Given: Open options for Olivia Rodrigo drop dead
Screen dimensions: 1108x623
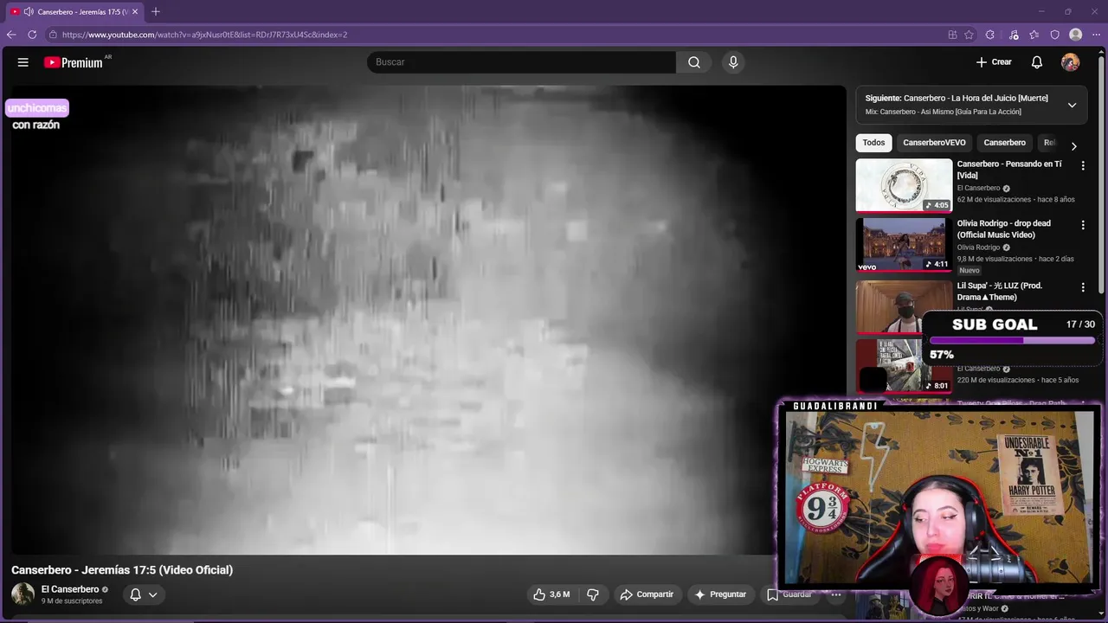Looking at the screenshot, I should tap(1082, 225).
